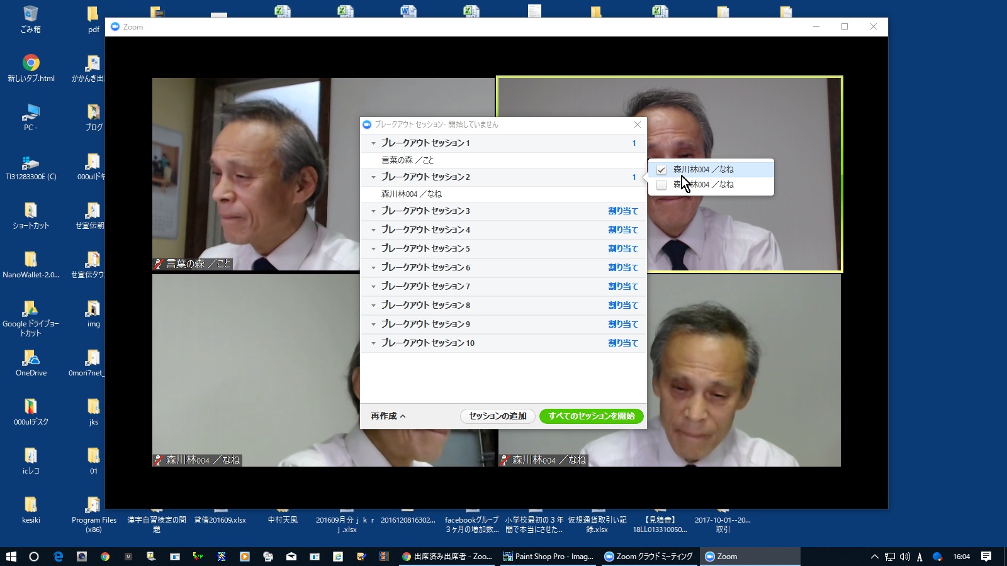Show hidden tray icons chevron
Screen dimensions: 1007x566
pos(874,557)
